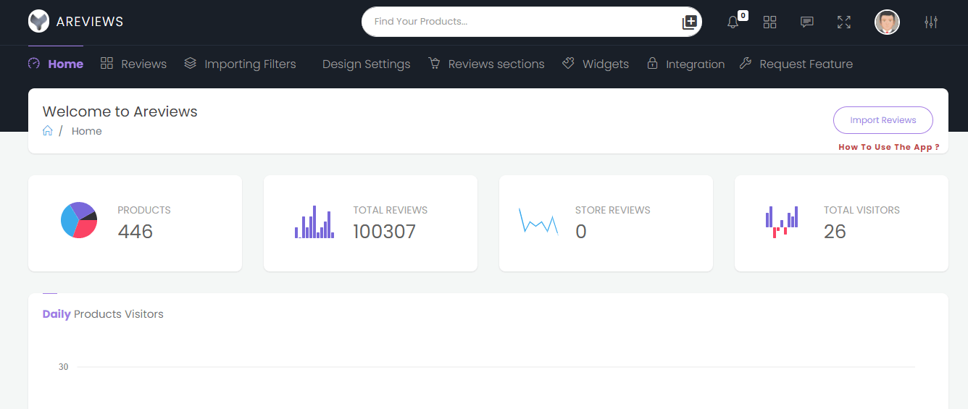Click the Areviews logo icon
Screen dimensions: 968x409
pyautogui.click(x=38, y=22)
